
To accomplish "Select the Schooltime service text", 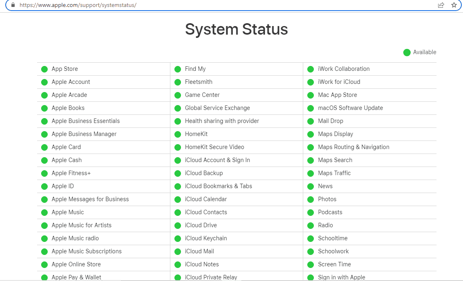I will pyautogui.click(x=333, y=238).
